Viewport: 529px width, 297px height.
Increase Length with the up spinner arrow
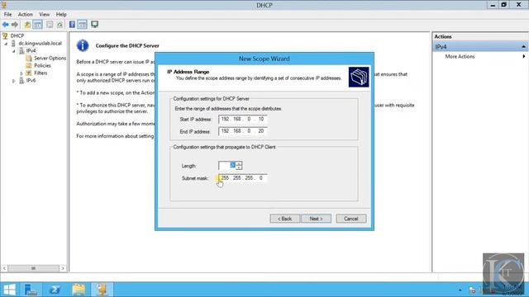239,163
